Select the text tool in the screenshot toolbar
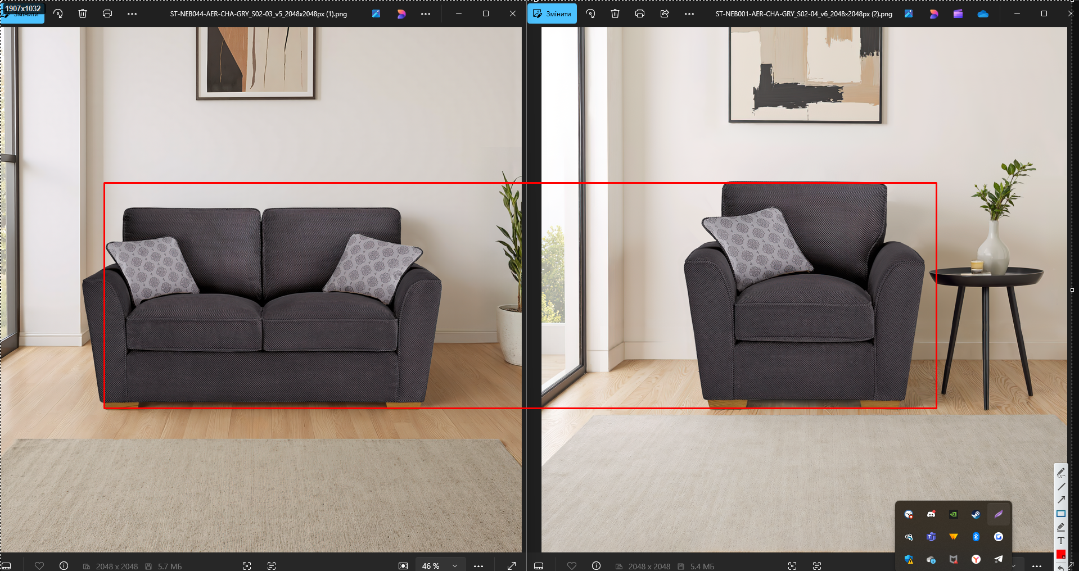The height and width of the screenshot is (571, 1079). [1061, 541]
